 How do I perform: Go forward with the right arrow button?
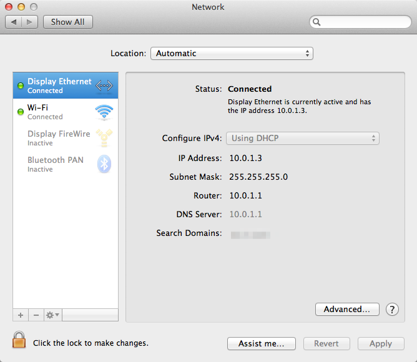tap(29, 22)
